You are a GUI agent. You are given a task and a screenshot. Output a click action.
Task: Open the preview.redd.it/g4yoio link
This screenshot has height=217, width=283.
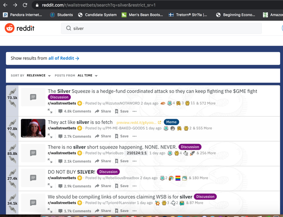[x=139, y=122]
